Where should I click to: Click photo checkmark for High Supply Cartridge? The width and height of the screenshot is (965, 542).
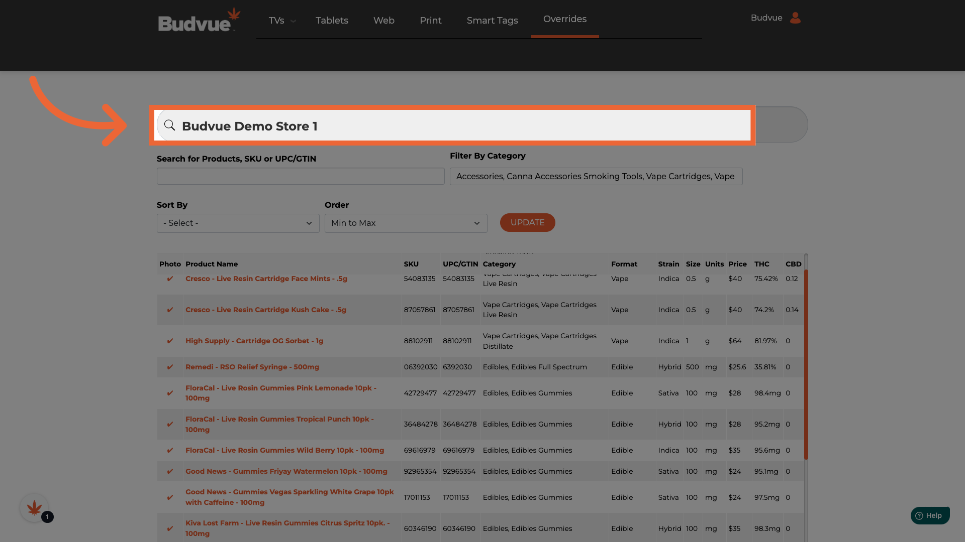point(170,341)
